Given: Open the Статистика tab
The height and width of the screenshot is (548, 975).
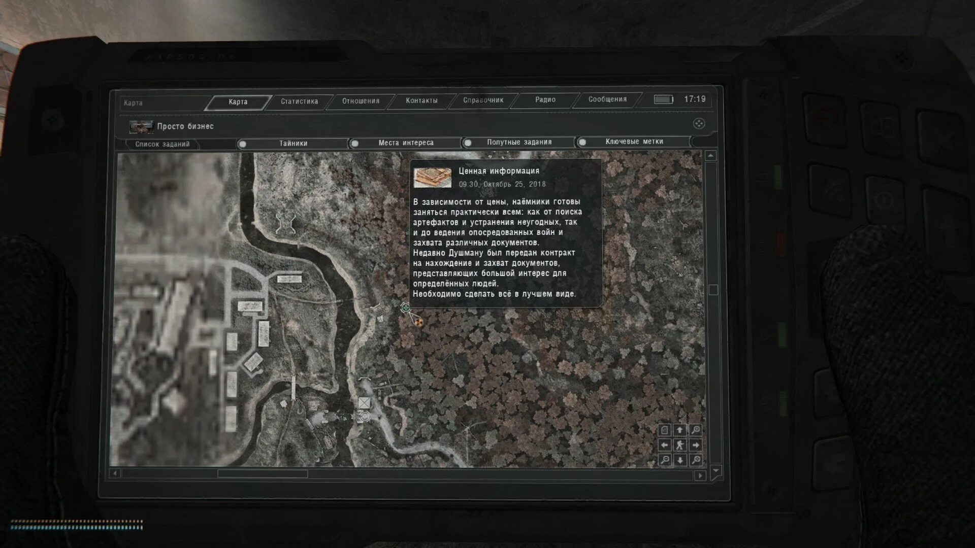Looking at the screenshot, I should tap(299, 101).
